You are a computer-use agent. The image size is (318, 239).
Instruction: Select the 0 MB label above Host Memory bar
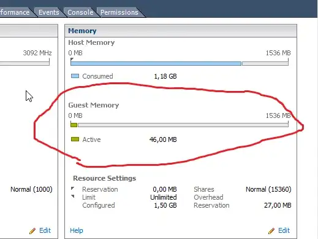click(x=75, y=53)
